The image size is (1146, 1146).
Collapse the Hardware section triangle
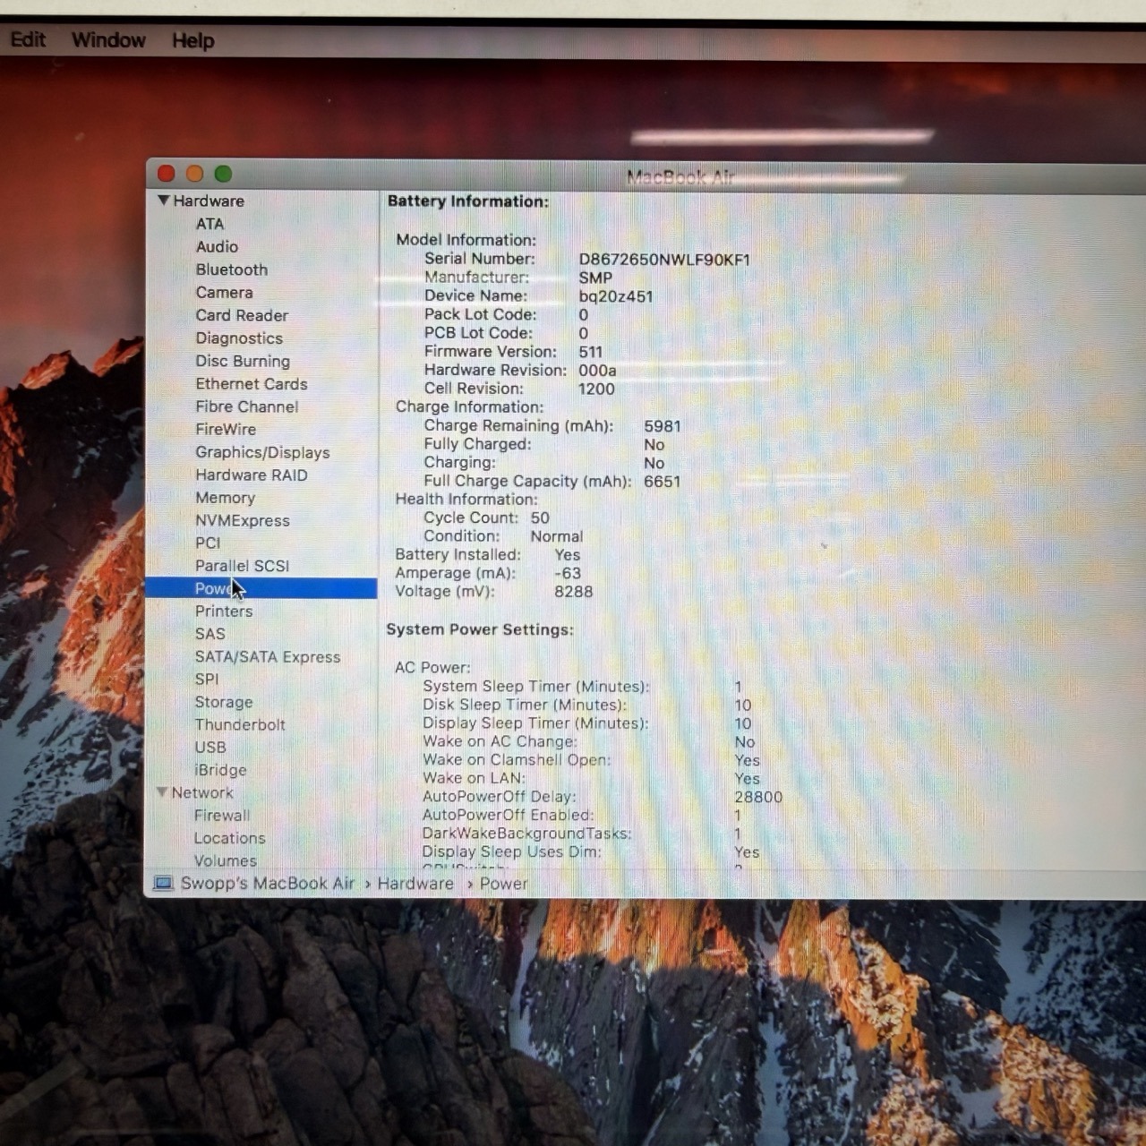click(164, 201)
